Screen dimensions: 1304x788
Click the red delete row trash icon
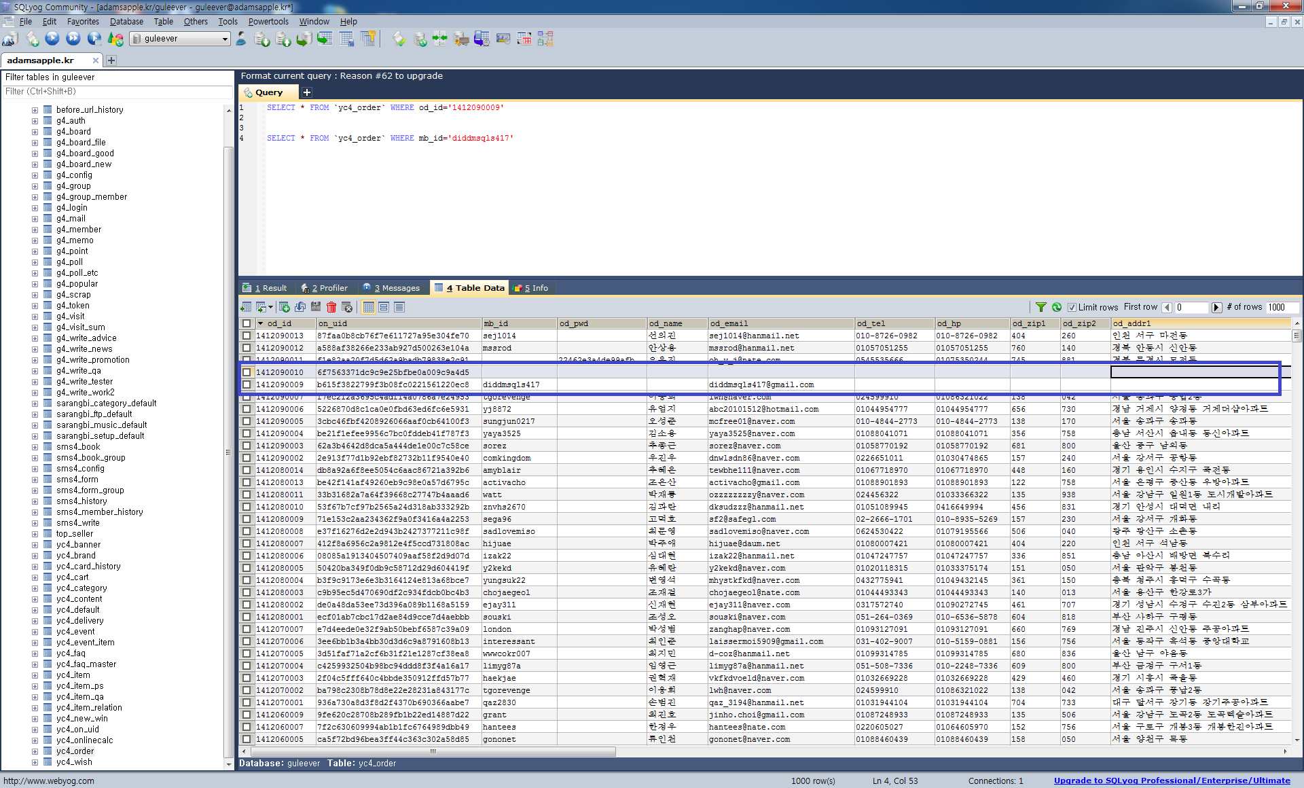pos(331,307)
